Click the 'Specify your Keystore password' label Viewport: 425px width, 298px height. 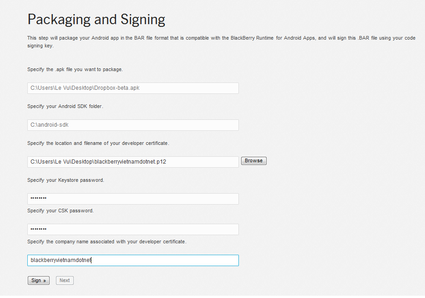66,180
